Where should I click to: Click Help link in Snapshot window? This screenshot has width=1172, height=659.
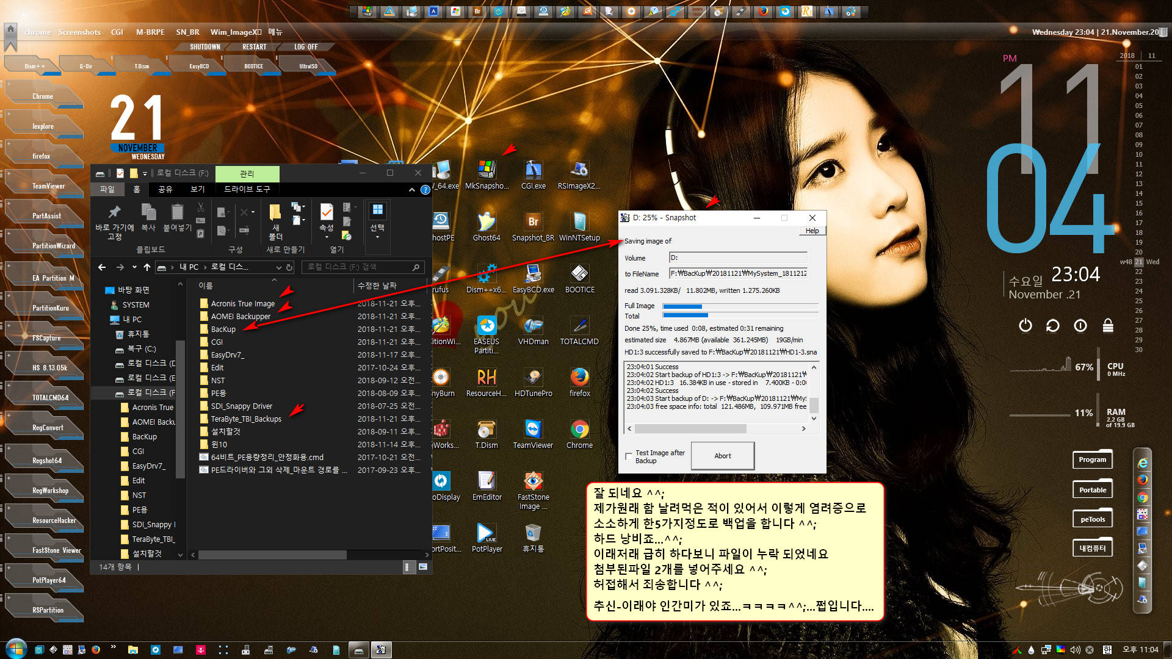tap(812, 231)
